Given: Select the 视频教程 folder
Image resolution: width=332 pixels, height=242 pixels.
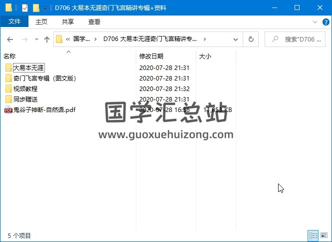Looking at the screenshot, I should pos(25,88).
